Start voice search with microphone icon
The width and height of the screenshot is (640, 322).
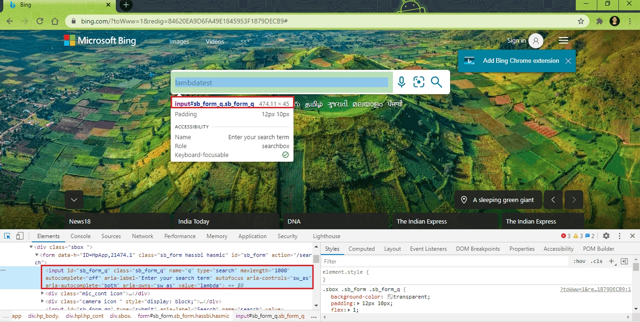(401, 82)
